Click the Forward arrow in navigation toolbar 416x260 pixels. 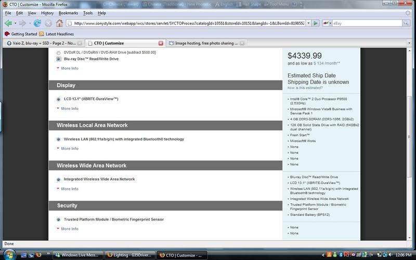coord(23,23)
